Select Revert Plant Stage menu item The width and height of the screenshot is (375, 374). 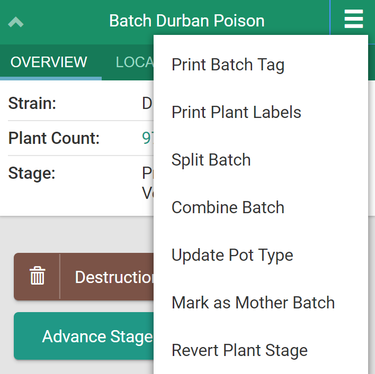pyautogui.click(x=239, y=351)
